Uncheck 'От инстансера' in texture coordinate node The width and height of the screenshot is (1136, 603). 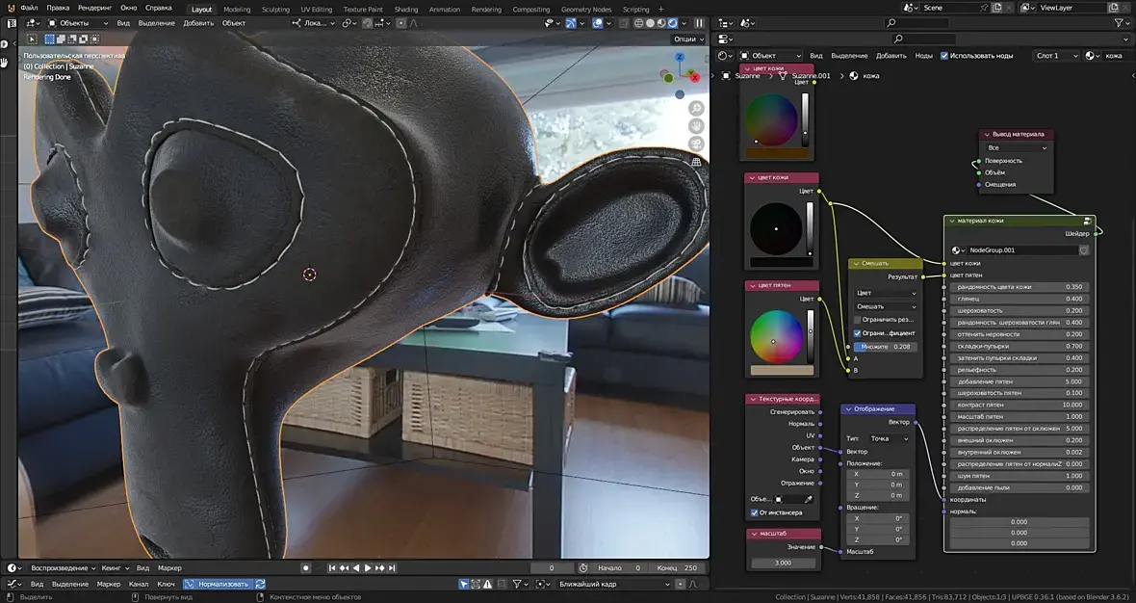[754, 512]
